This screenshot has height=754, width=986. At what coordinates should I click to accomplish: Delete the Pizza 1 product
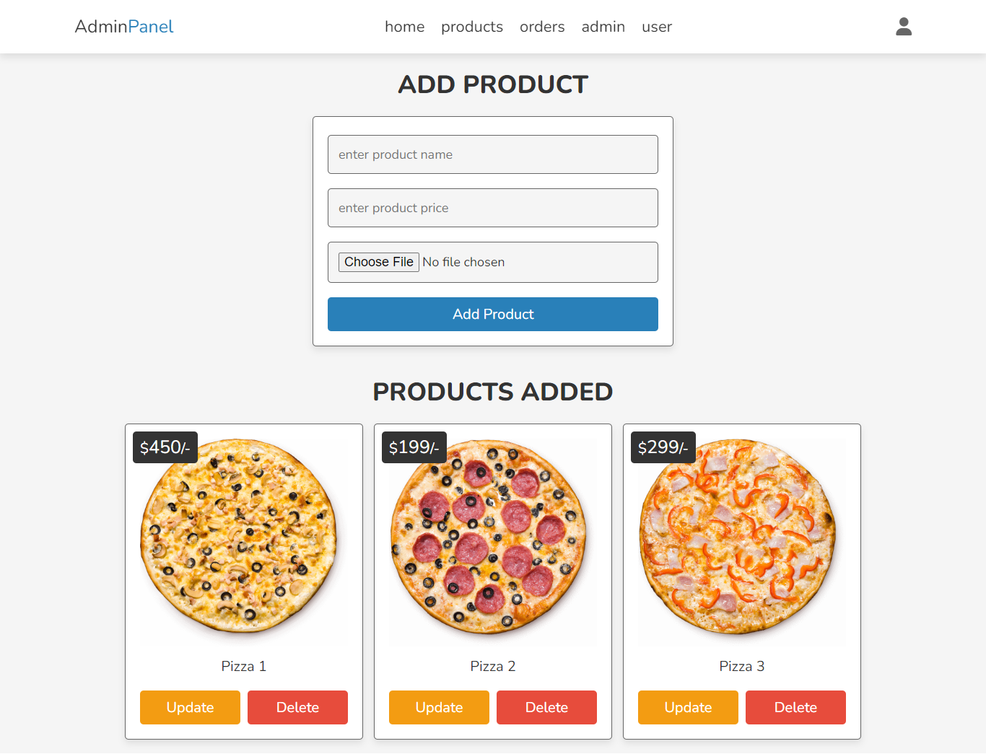click(x=297, y=707)
